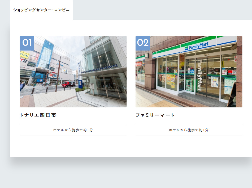This screenshot has height=188, width=252.
Task: Click the blue glass tower in first photo
Action: pos(45,53)
